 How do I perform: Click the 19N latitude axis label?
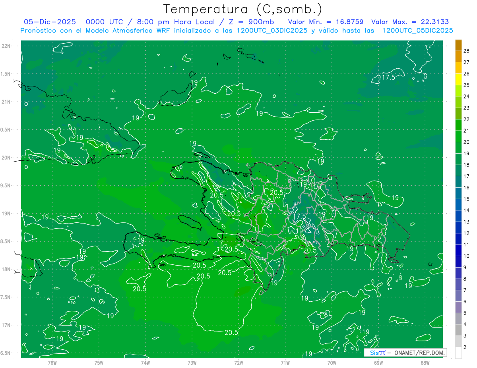pos(6,214)
